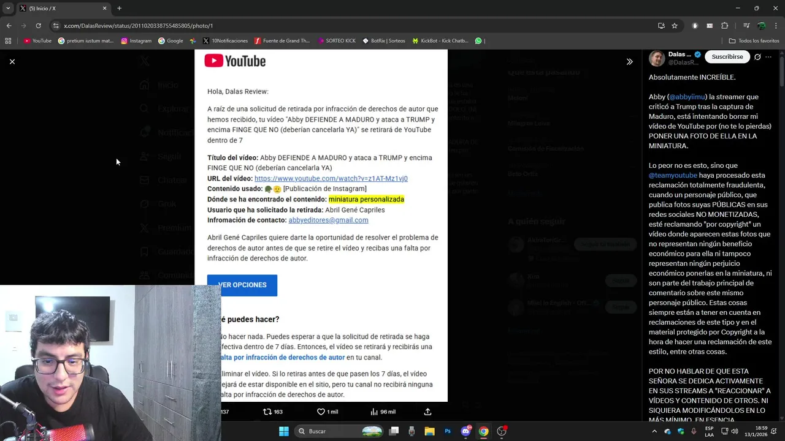Reload the page with the refresh icon
The width and height of the screenshot is (785, 441).
[x=38, y=26]
